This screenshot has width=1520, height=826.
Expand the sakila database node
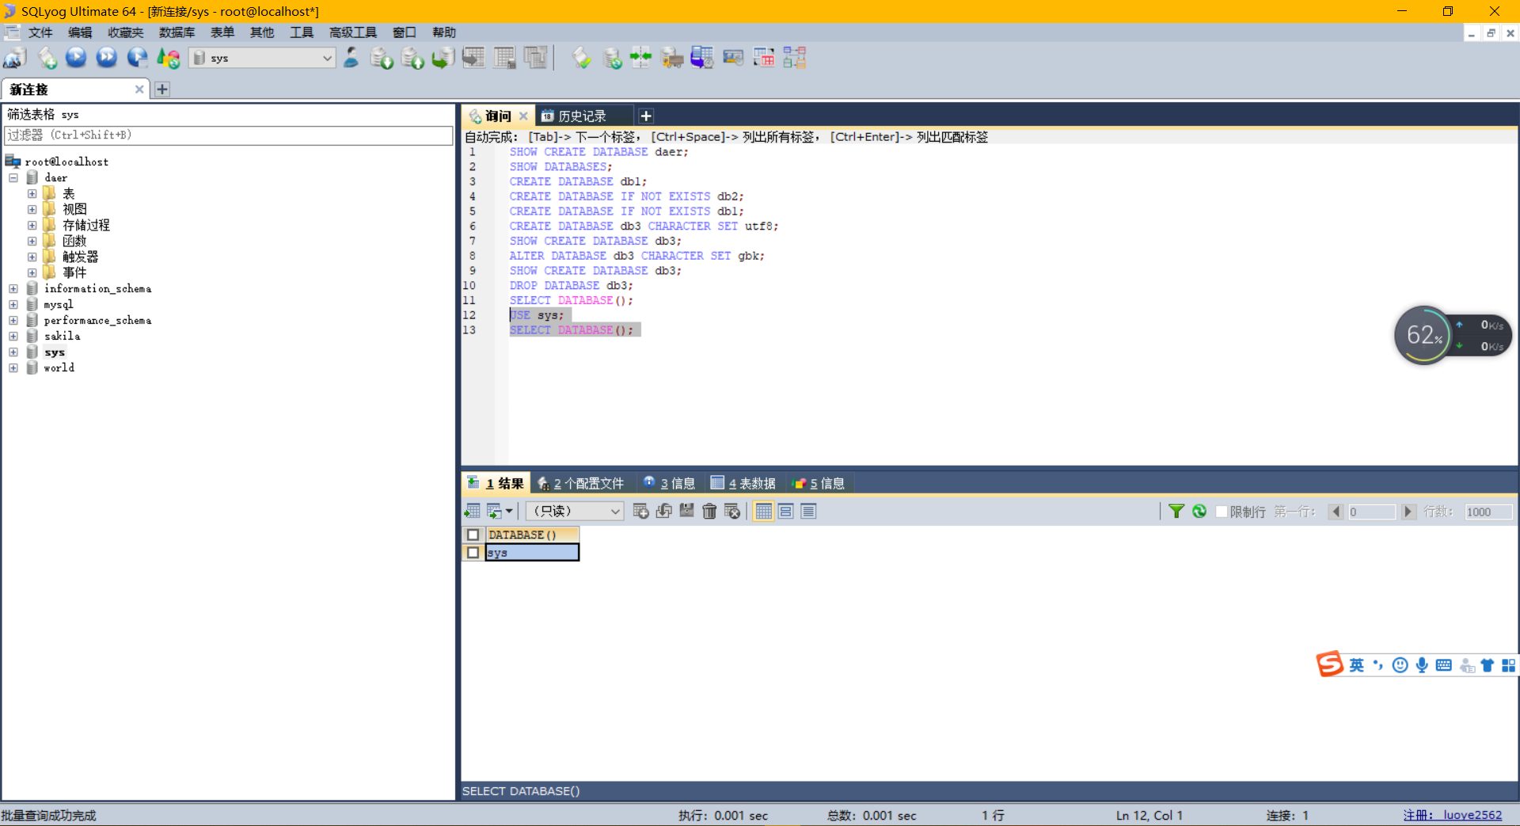coord(13,337)
